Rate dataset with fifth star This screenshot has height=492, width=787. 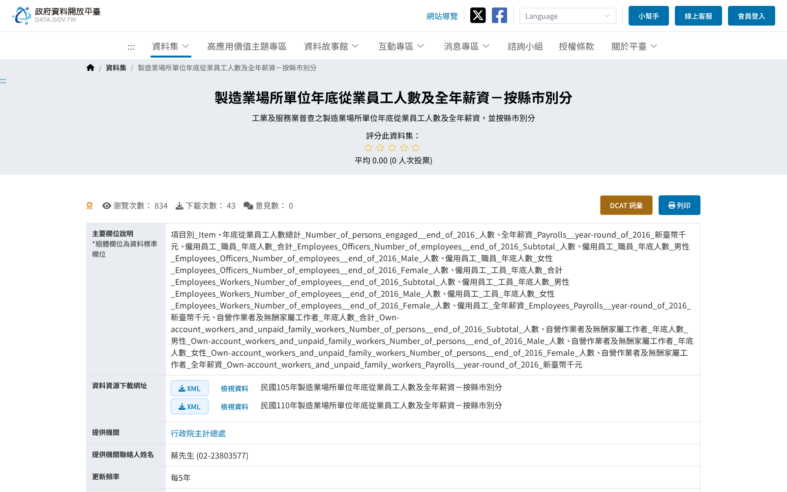416,148
